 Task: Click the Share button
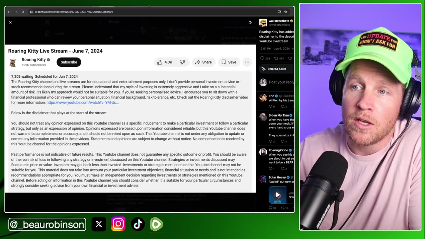(203, 62)
